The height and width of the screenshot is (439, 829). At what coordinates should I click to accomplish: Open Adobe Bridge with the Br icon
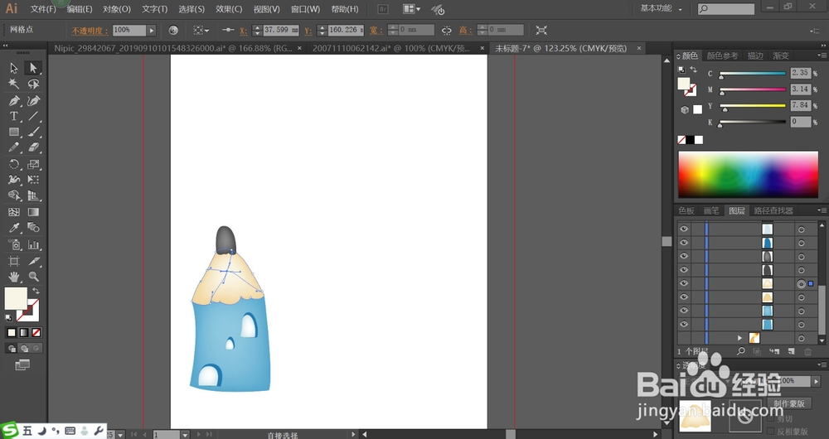click(383, 9)
